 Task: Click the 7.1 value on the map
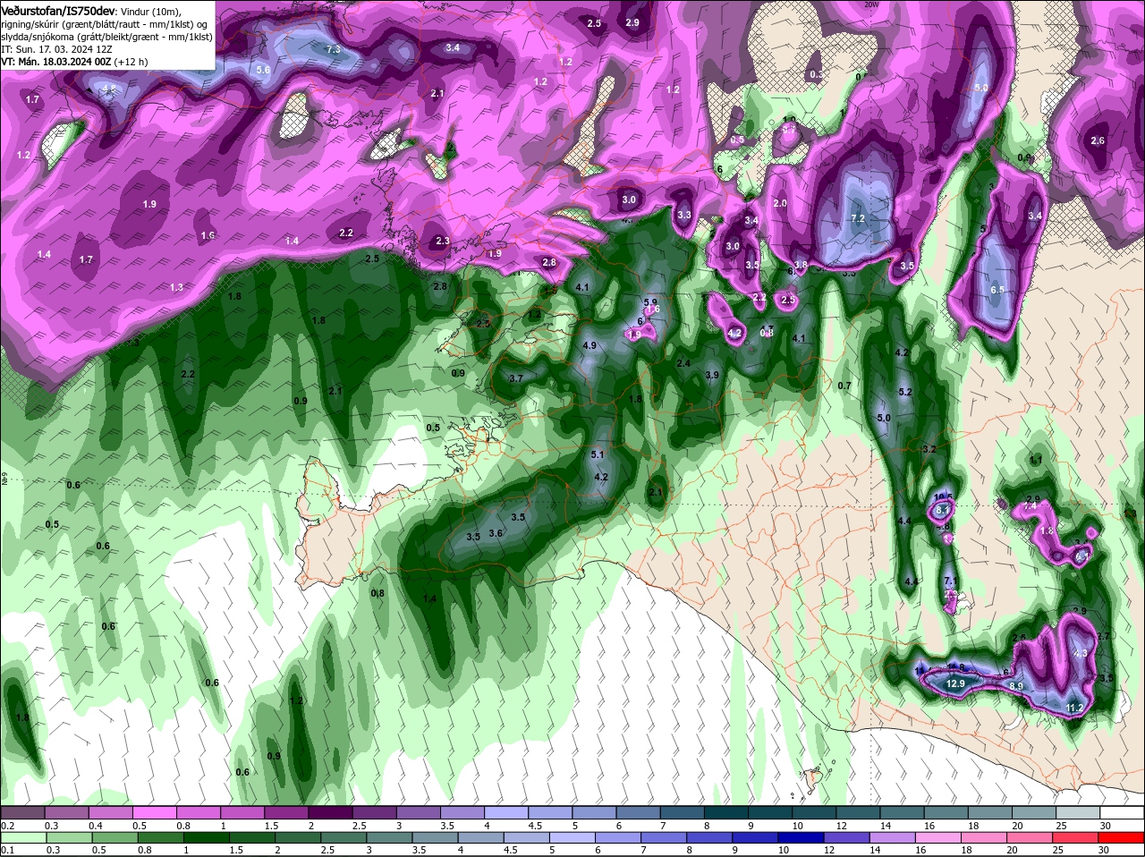(952, 581)
